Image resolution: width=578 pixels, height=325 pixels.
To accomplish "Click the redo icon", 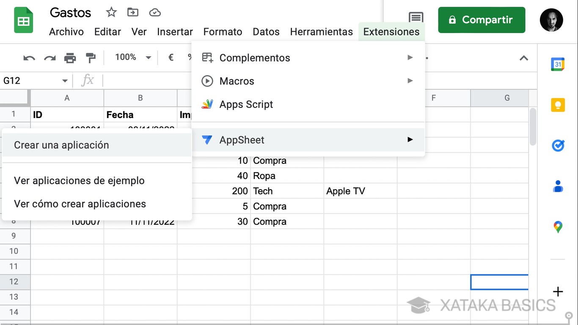I will click(50, 58).
